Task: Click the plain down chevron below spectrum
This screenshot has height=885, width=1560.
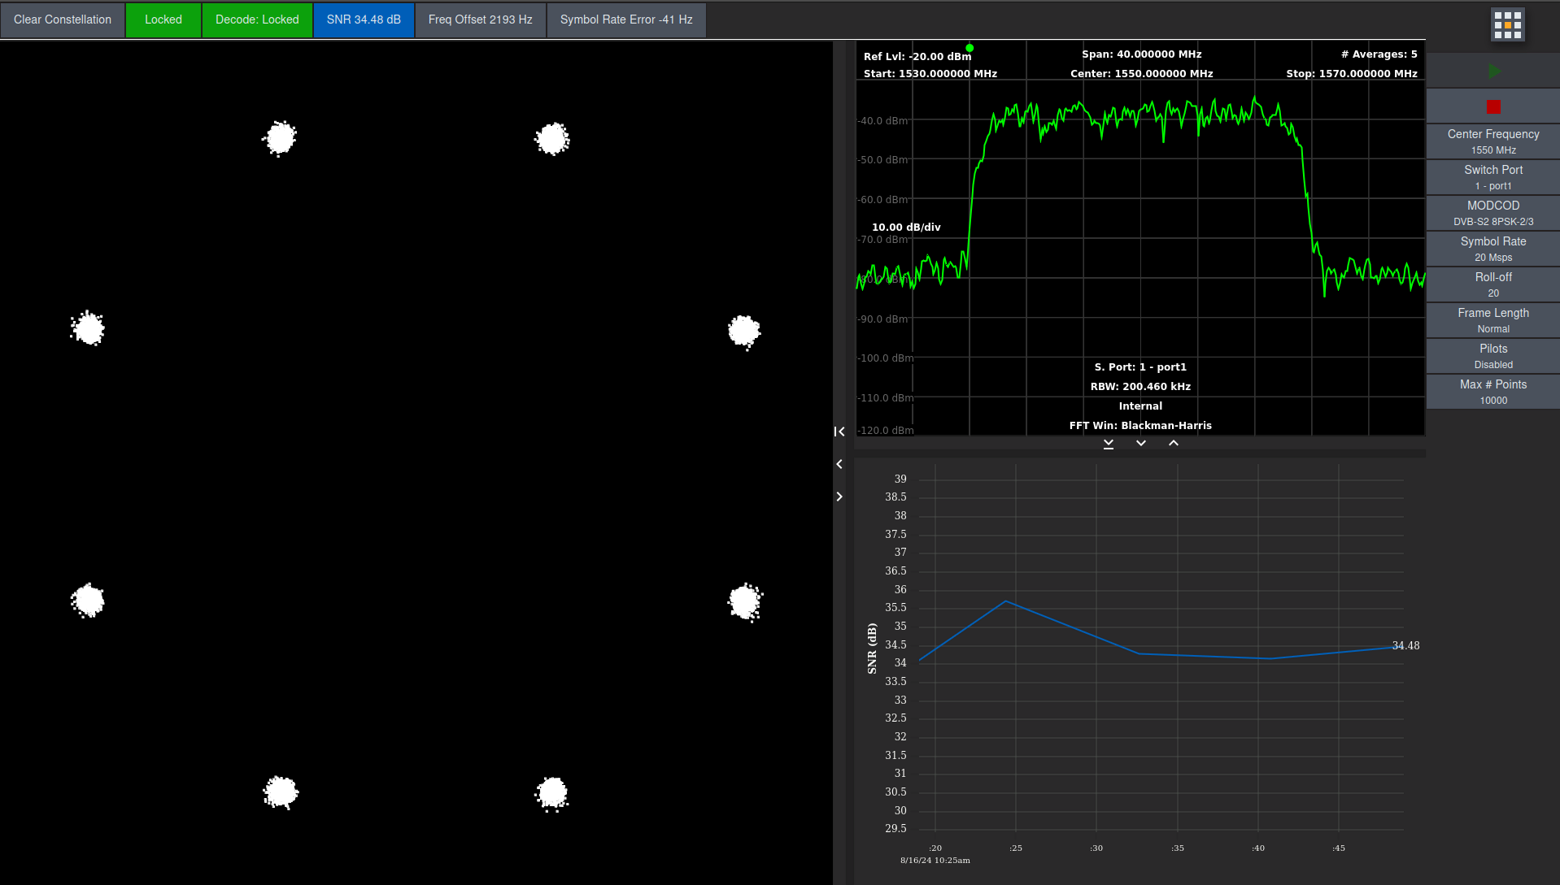Action: 1140,444
